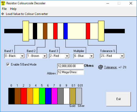Click Load Value to Colour Converter
137x112 pixels.
27,14
